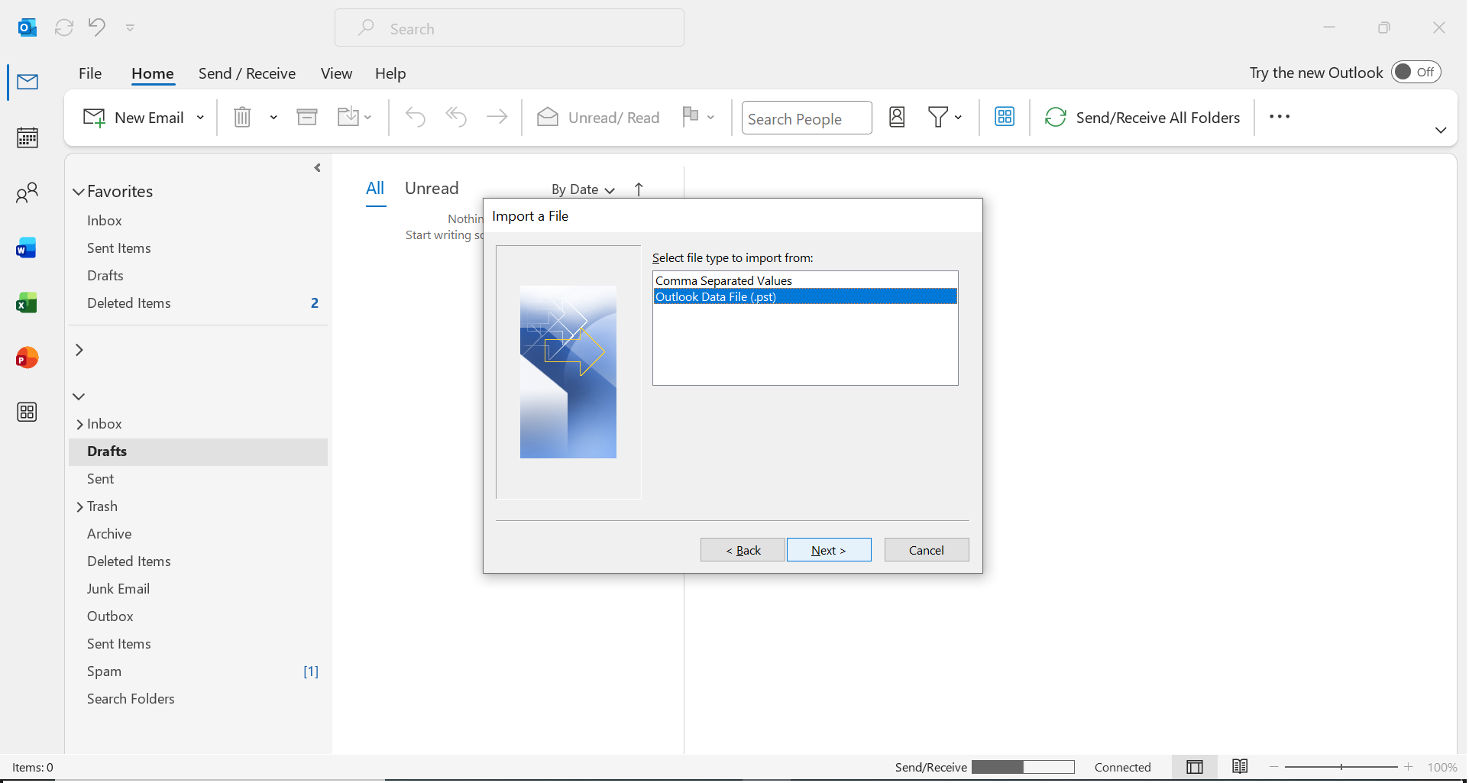1469x783 pixels.
Task: Open Favorites Deleted Items folder
Action: 199,303
